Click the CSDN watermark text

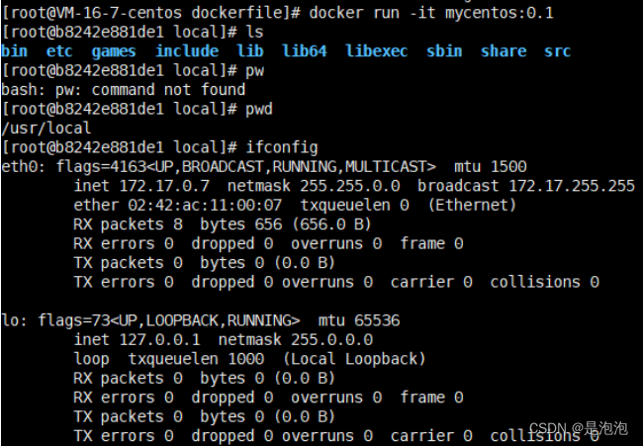(x=579, y=428)
